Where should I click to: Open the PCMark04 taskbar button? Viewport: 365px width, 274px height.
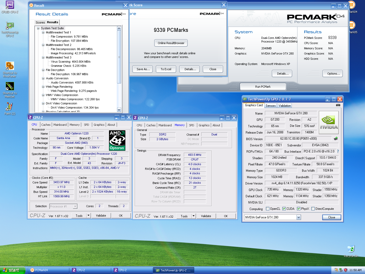coord(48,270)
